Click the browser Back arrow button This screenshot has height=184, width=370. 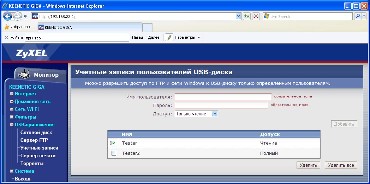(7, 16)
